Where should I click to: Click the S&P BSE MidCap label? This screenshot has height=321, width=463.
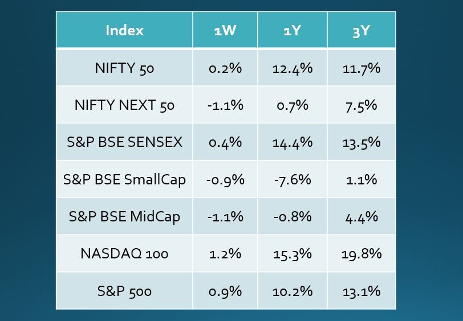tap(124, 217)
